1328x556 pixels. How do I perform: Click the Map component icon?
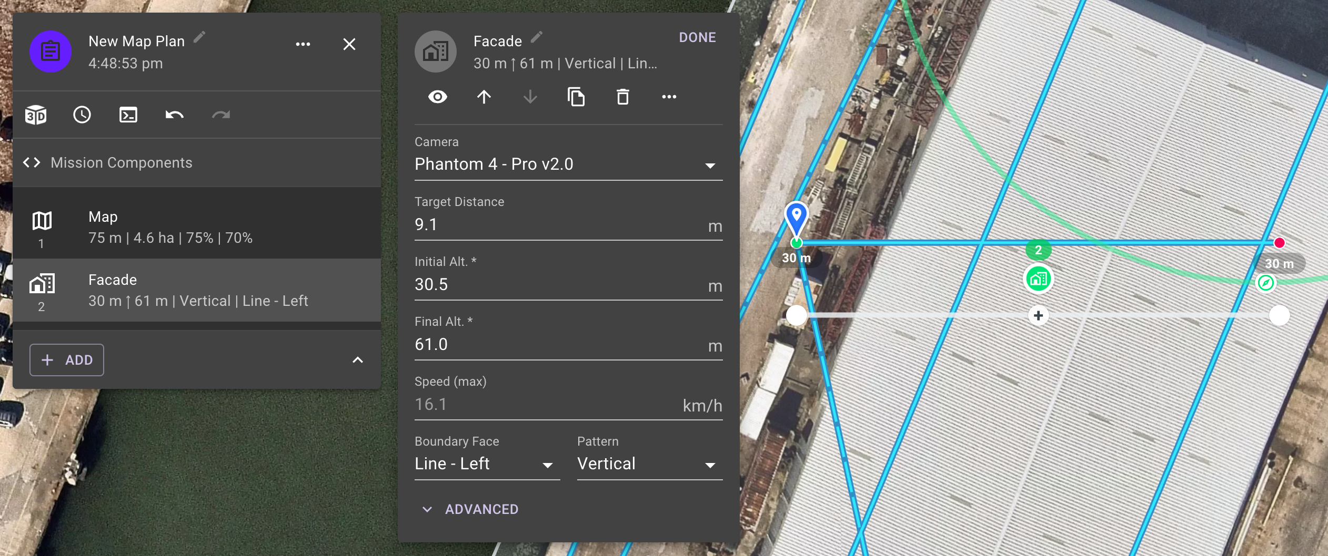tap(42, 221)
